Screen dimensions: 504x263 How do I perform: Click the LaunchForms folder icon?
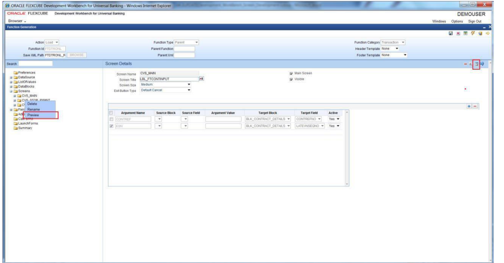pos(15,123)
